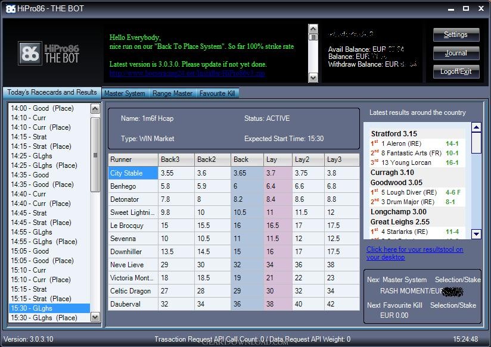This screenshot has height=347, width=491.
Task: Click the Lay column header
Action: point(278,160)
